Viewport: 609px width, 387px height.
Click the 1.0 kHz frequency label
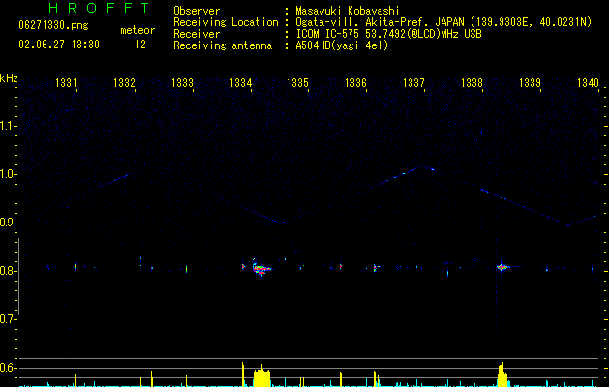8,174
